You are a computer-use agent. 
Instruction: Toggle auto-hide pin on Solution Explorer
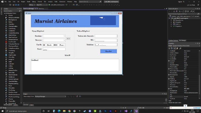(197, 9)
